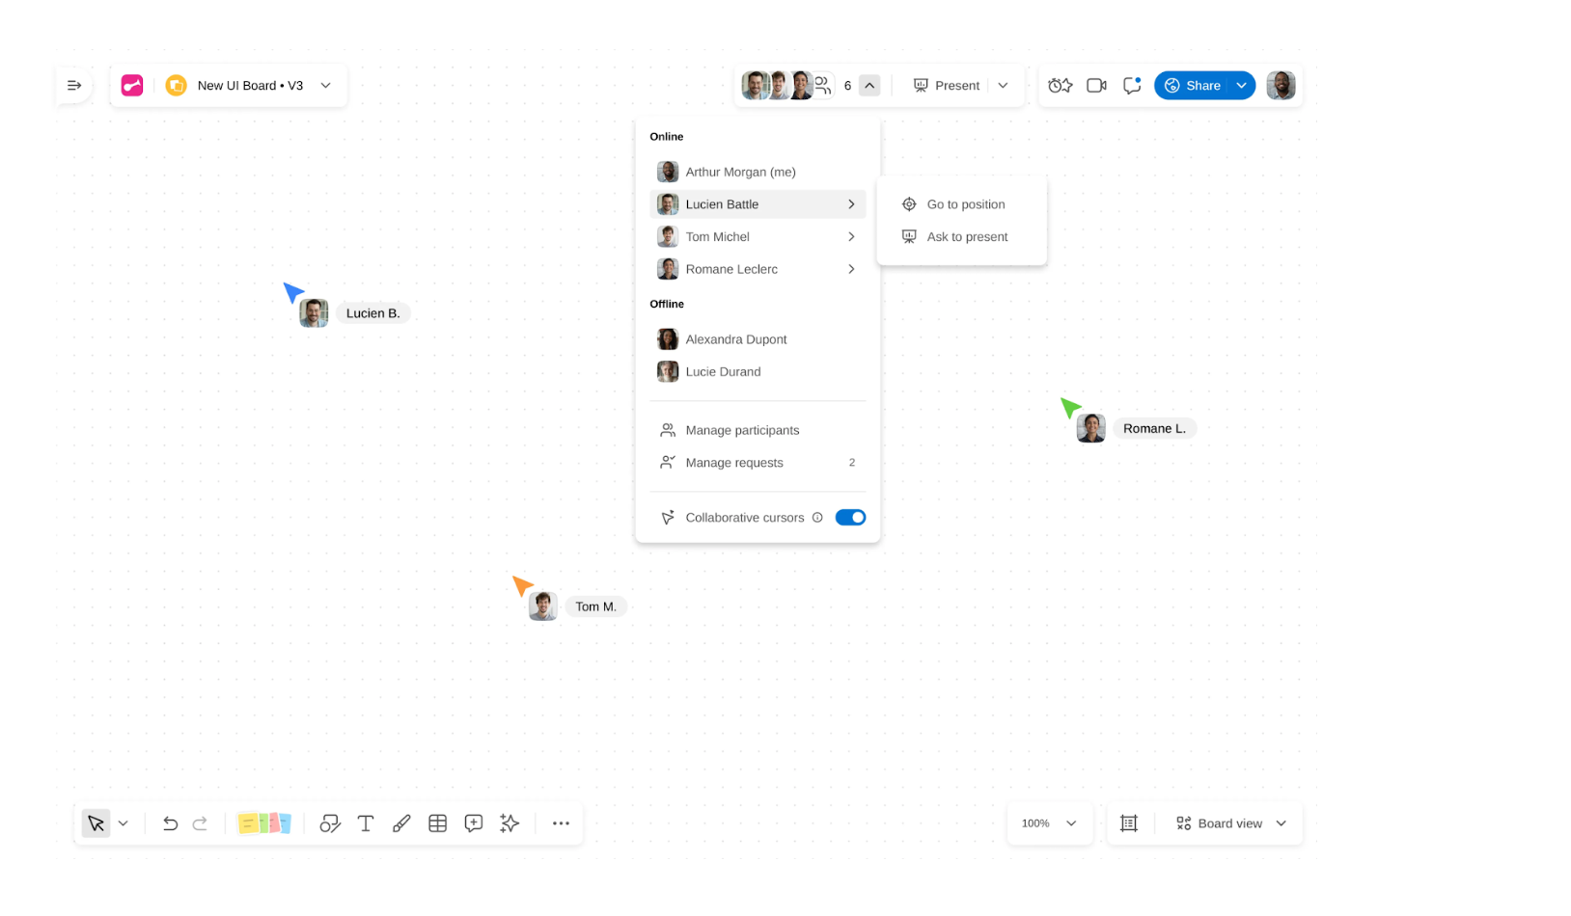Add a comment with comment tool
The image size is (1571, 916).
(473, 823)
